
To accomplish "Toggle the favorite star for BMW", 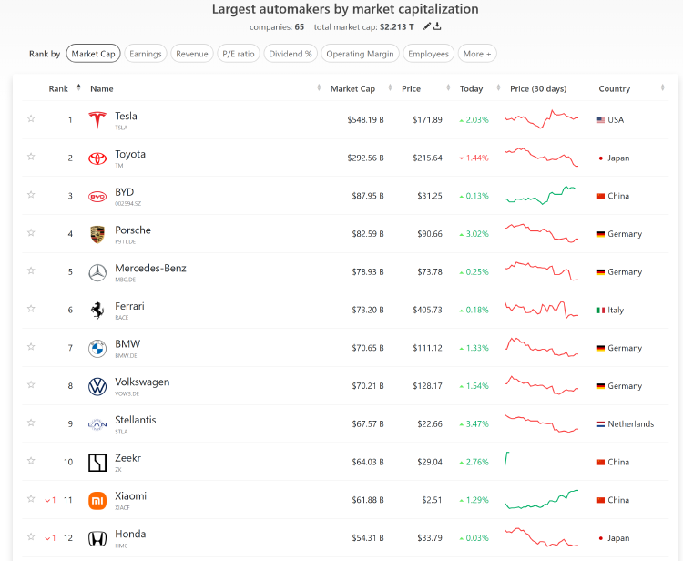I will tap(31, 347).
